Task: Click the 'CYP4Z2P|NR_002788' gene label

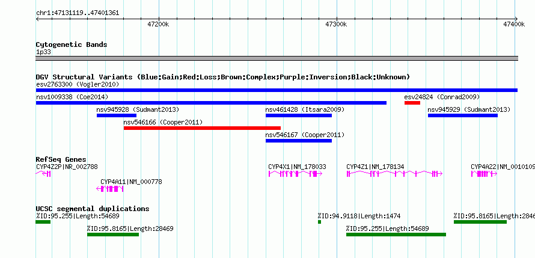Action: click(67, 167)
